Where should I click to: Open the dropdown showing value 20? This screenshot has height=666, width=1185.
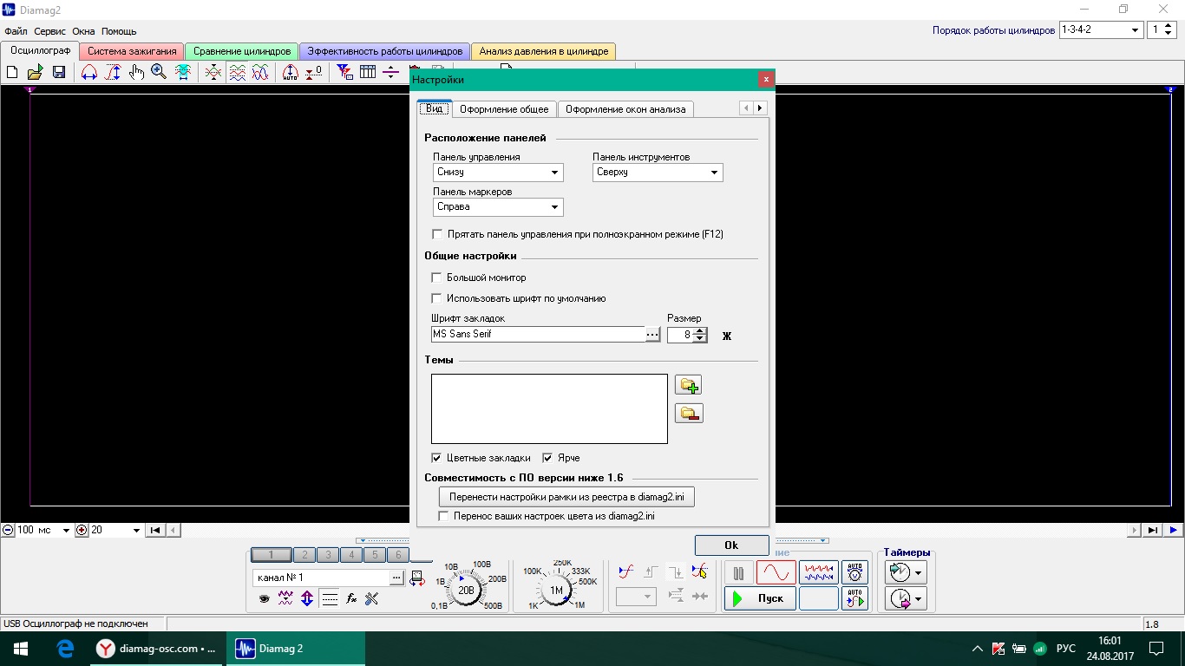pos(136,530)
